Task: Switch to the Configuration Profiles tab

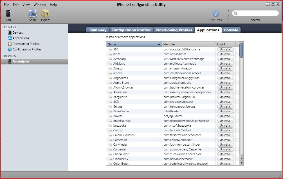Action: (131, 30)
